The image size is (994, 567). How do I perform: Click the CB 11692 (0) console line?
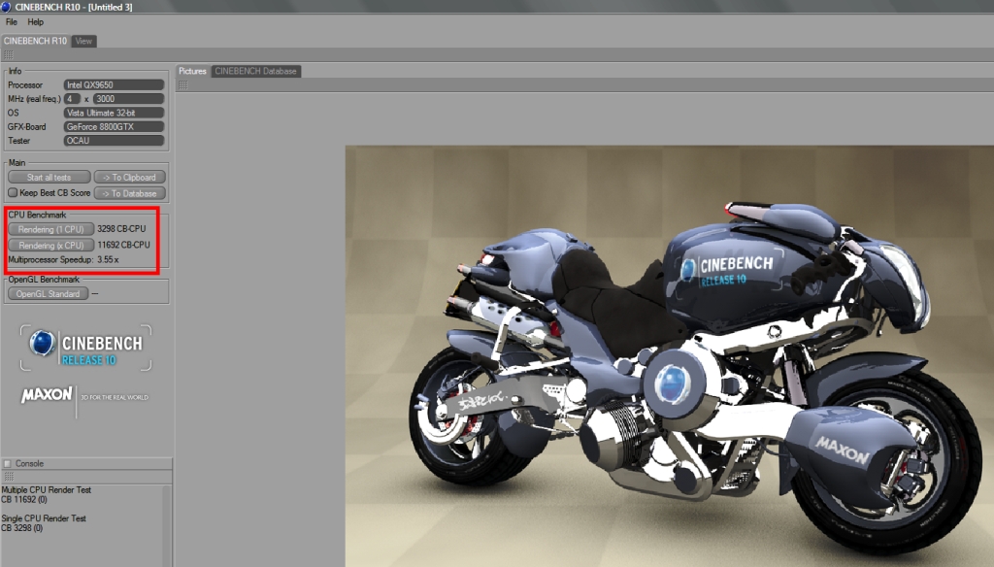[x=24, y=500]
